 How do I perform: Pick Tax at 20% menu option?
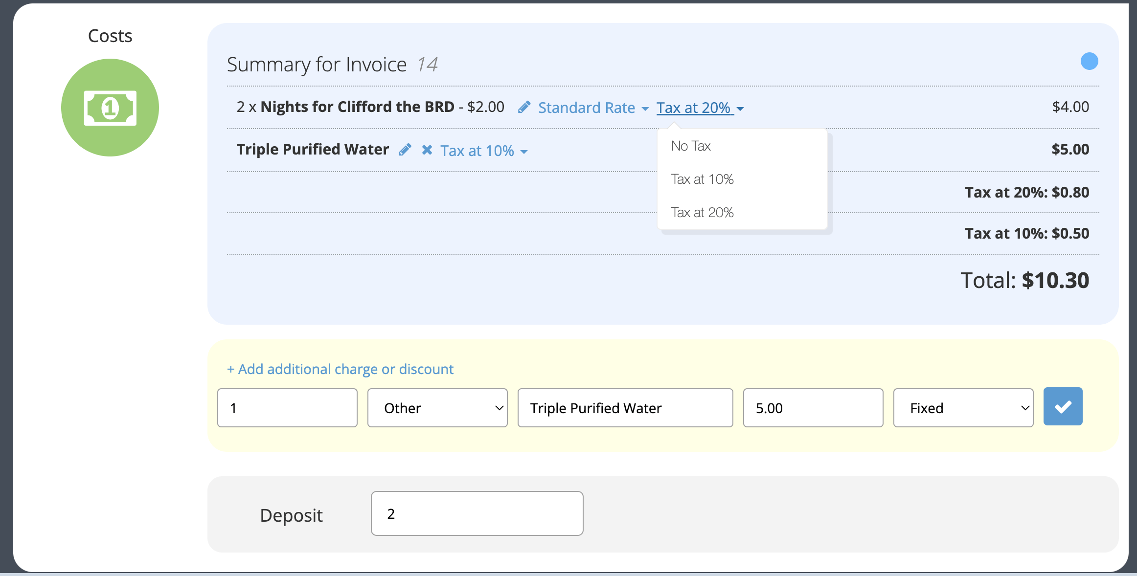702,212
